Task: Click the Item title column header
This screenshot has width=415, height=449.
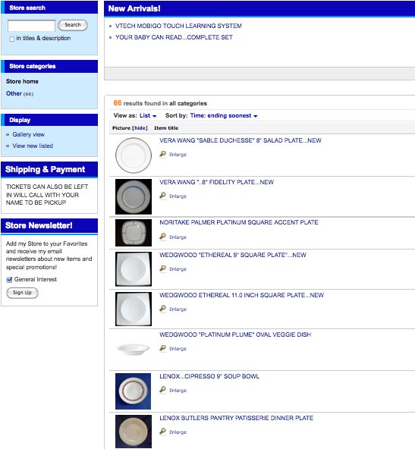Action: point(166,128)
